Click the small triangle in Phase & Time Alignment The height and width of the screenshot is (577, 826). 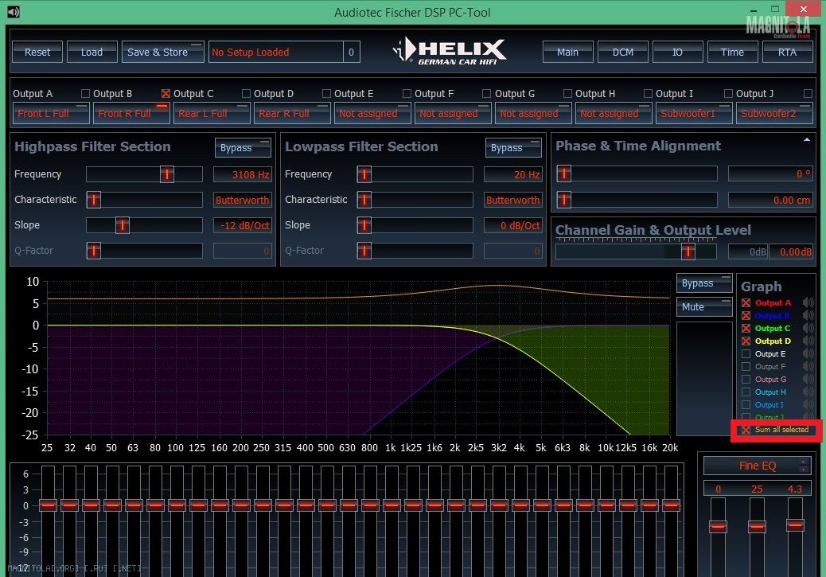coord(807,140)
